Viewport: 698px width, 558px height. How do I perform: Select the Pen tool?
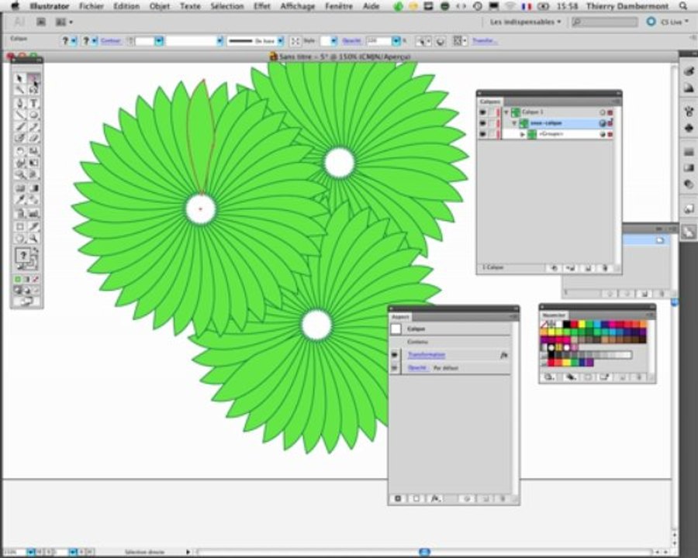point(19,103)
